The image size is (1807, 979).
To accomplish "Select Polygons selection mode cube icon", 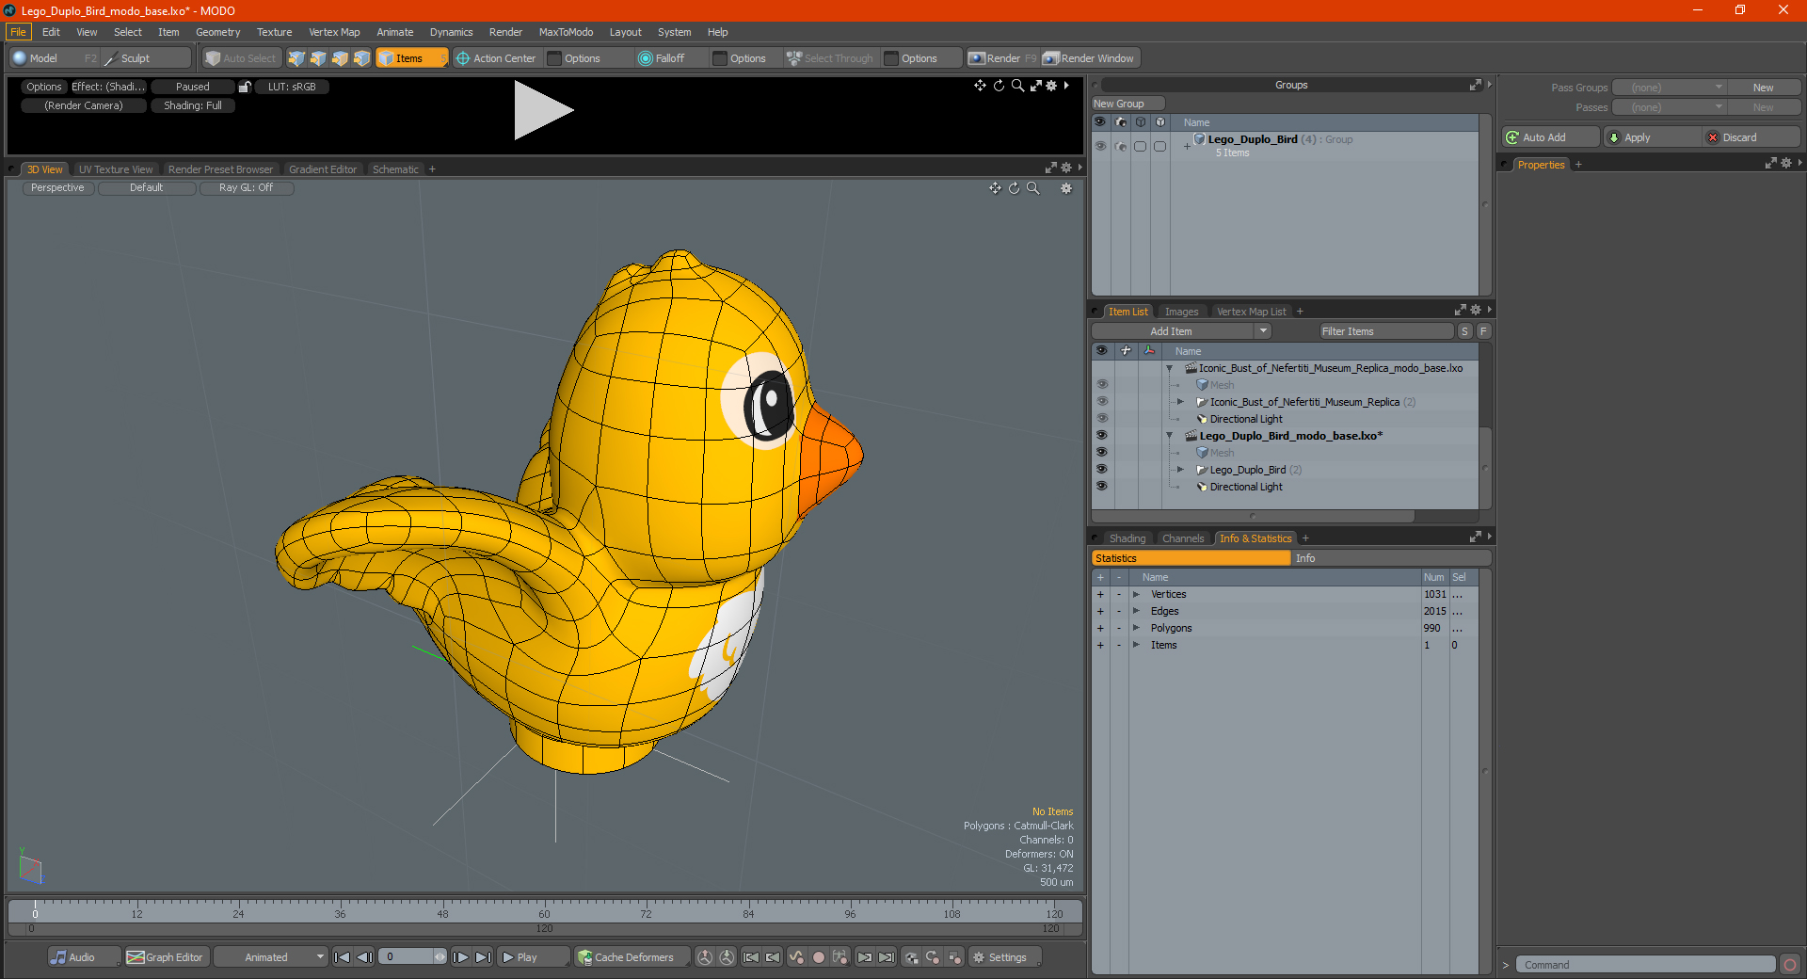I will click(340, 58).
